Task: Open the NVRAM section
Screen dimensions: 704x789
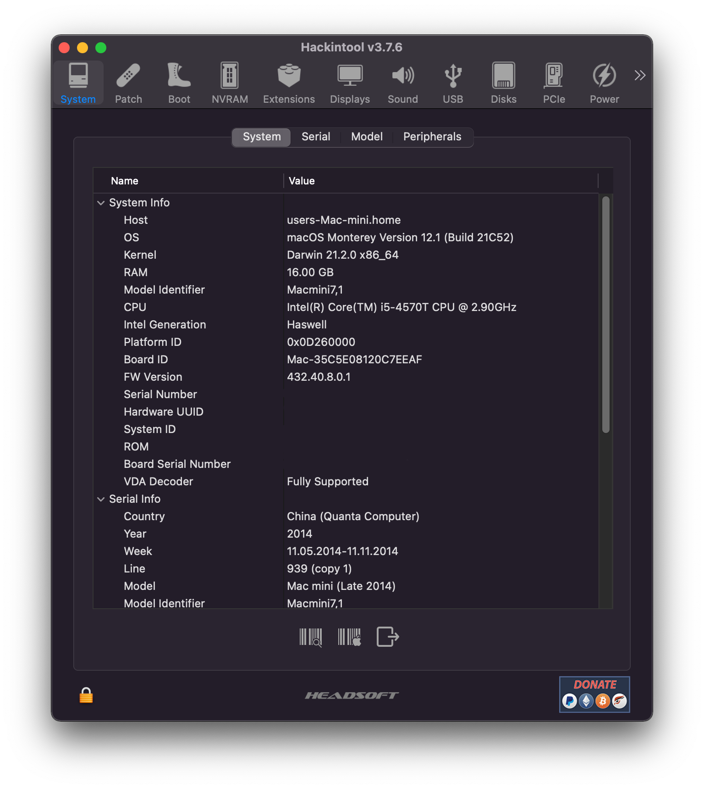Action: 230,83
